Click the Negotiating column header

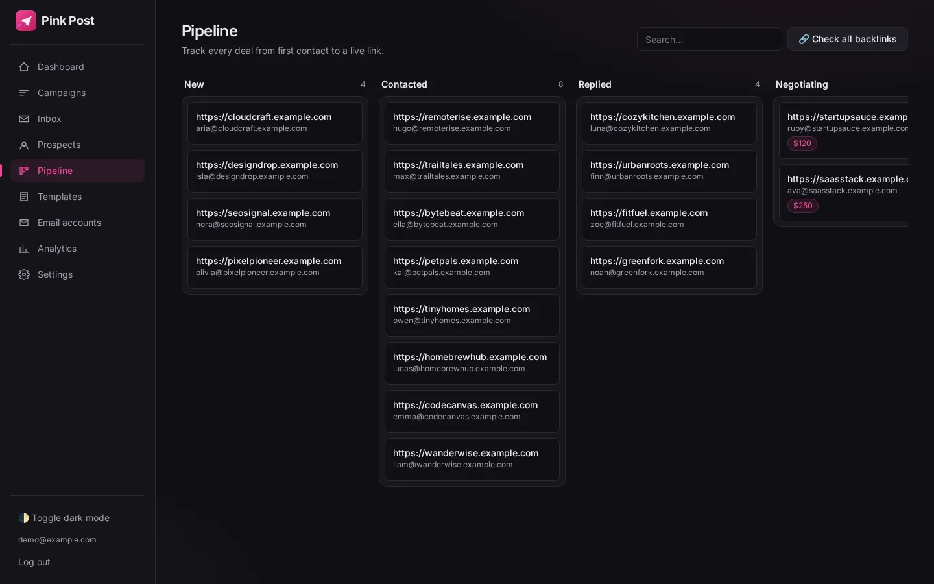[x=802, y=84]
